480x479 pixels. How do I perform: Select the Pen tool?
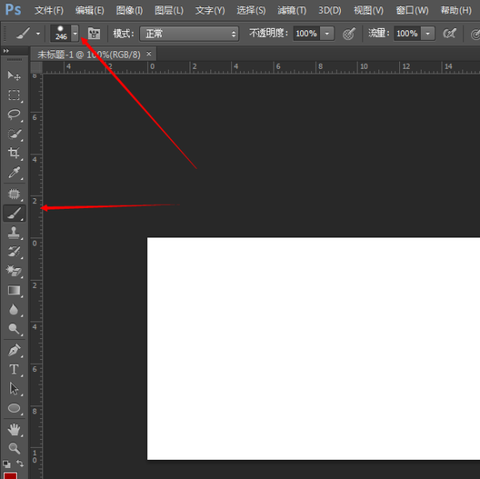pyautogui.click(x=14, y=350)
